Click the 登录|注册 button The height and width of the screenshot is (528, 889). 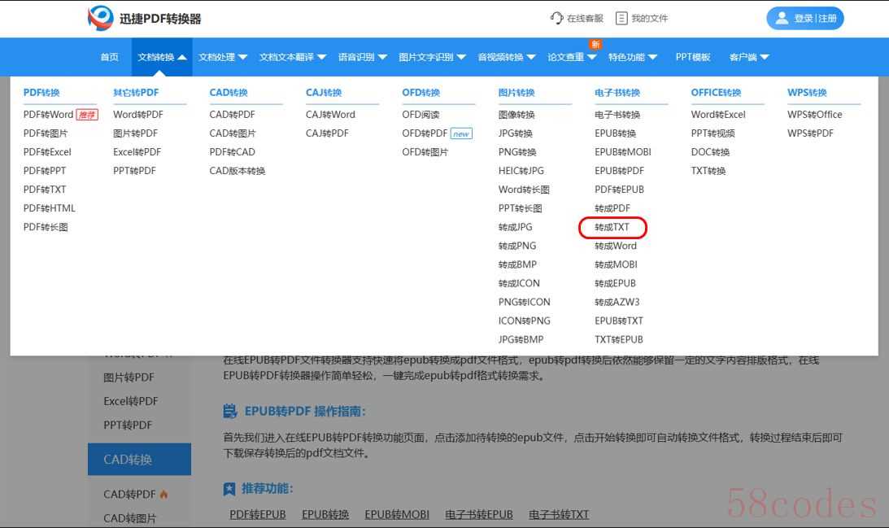[805, 18]
